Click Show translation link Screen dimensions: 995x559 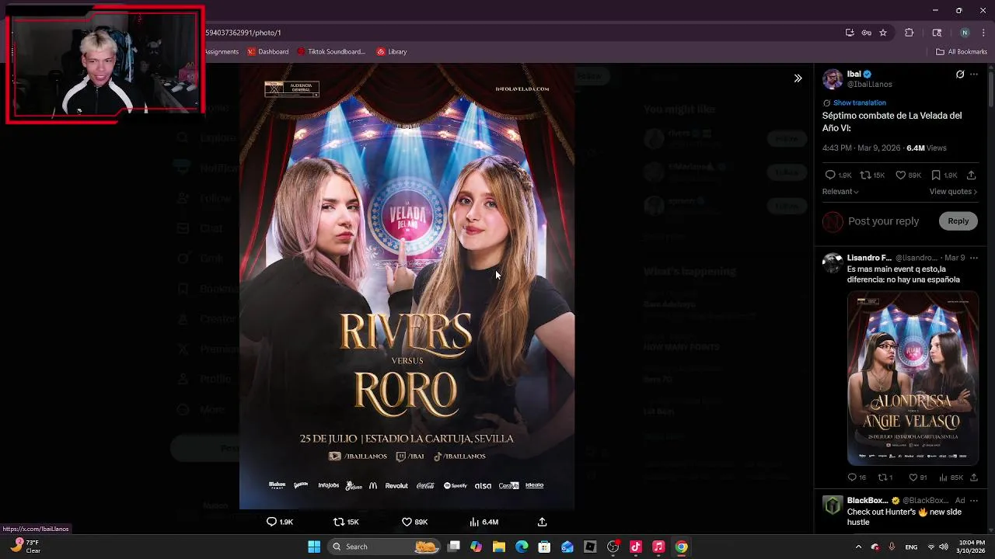[x=859, y=102]
